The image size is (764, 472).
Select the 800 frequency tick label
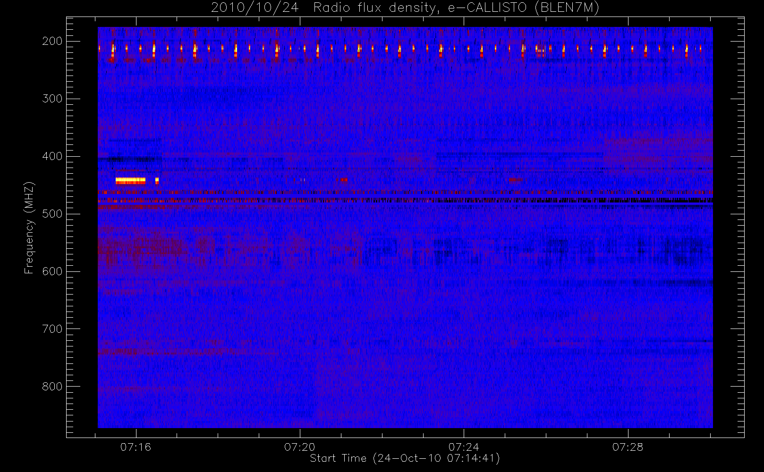coord(52,387)
